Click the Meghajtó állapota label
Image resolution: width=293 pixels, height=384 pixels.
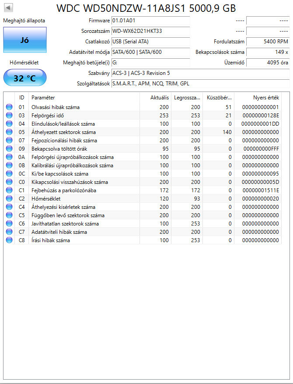click(x=24, y=21)
